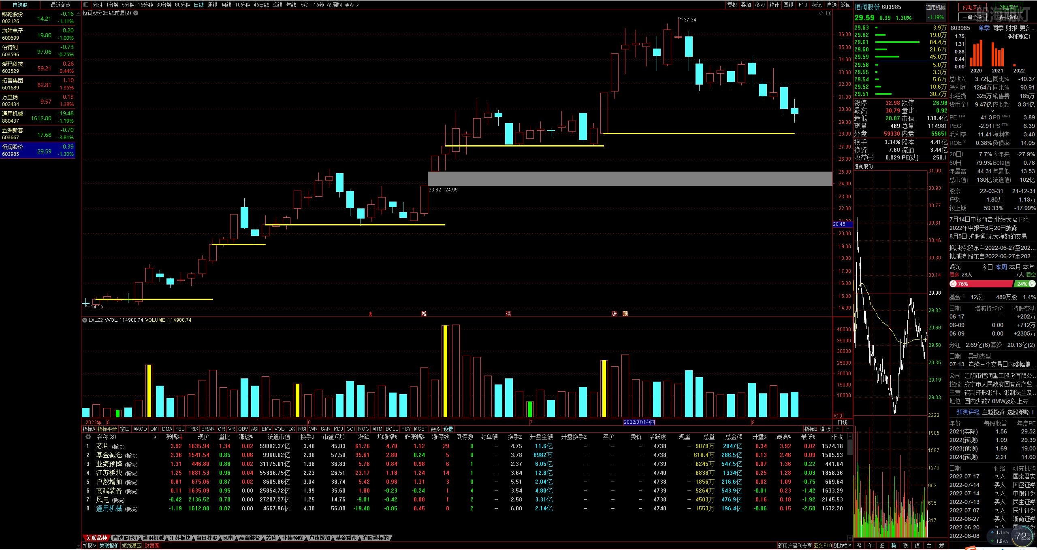The image size is (1037, 550).
Task: Toggle the side panel icon at chart top-right
Action: [829, 13]
